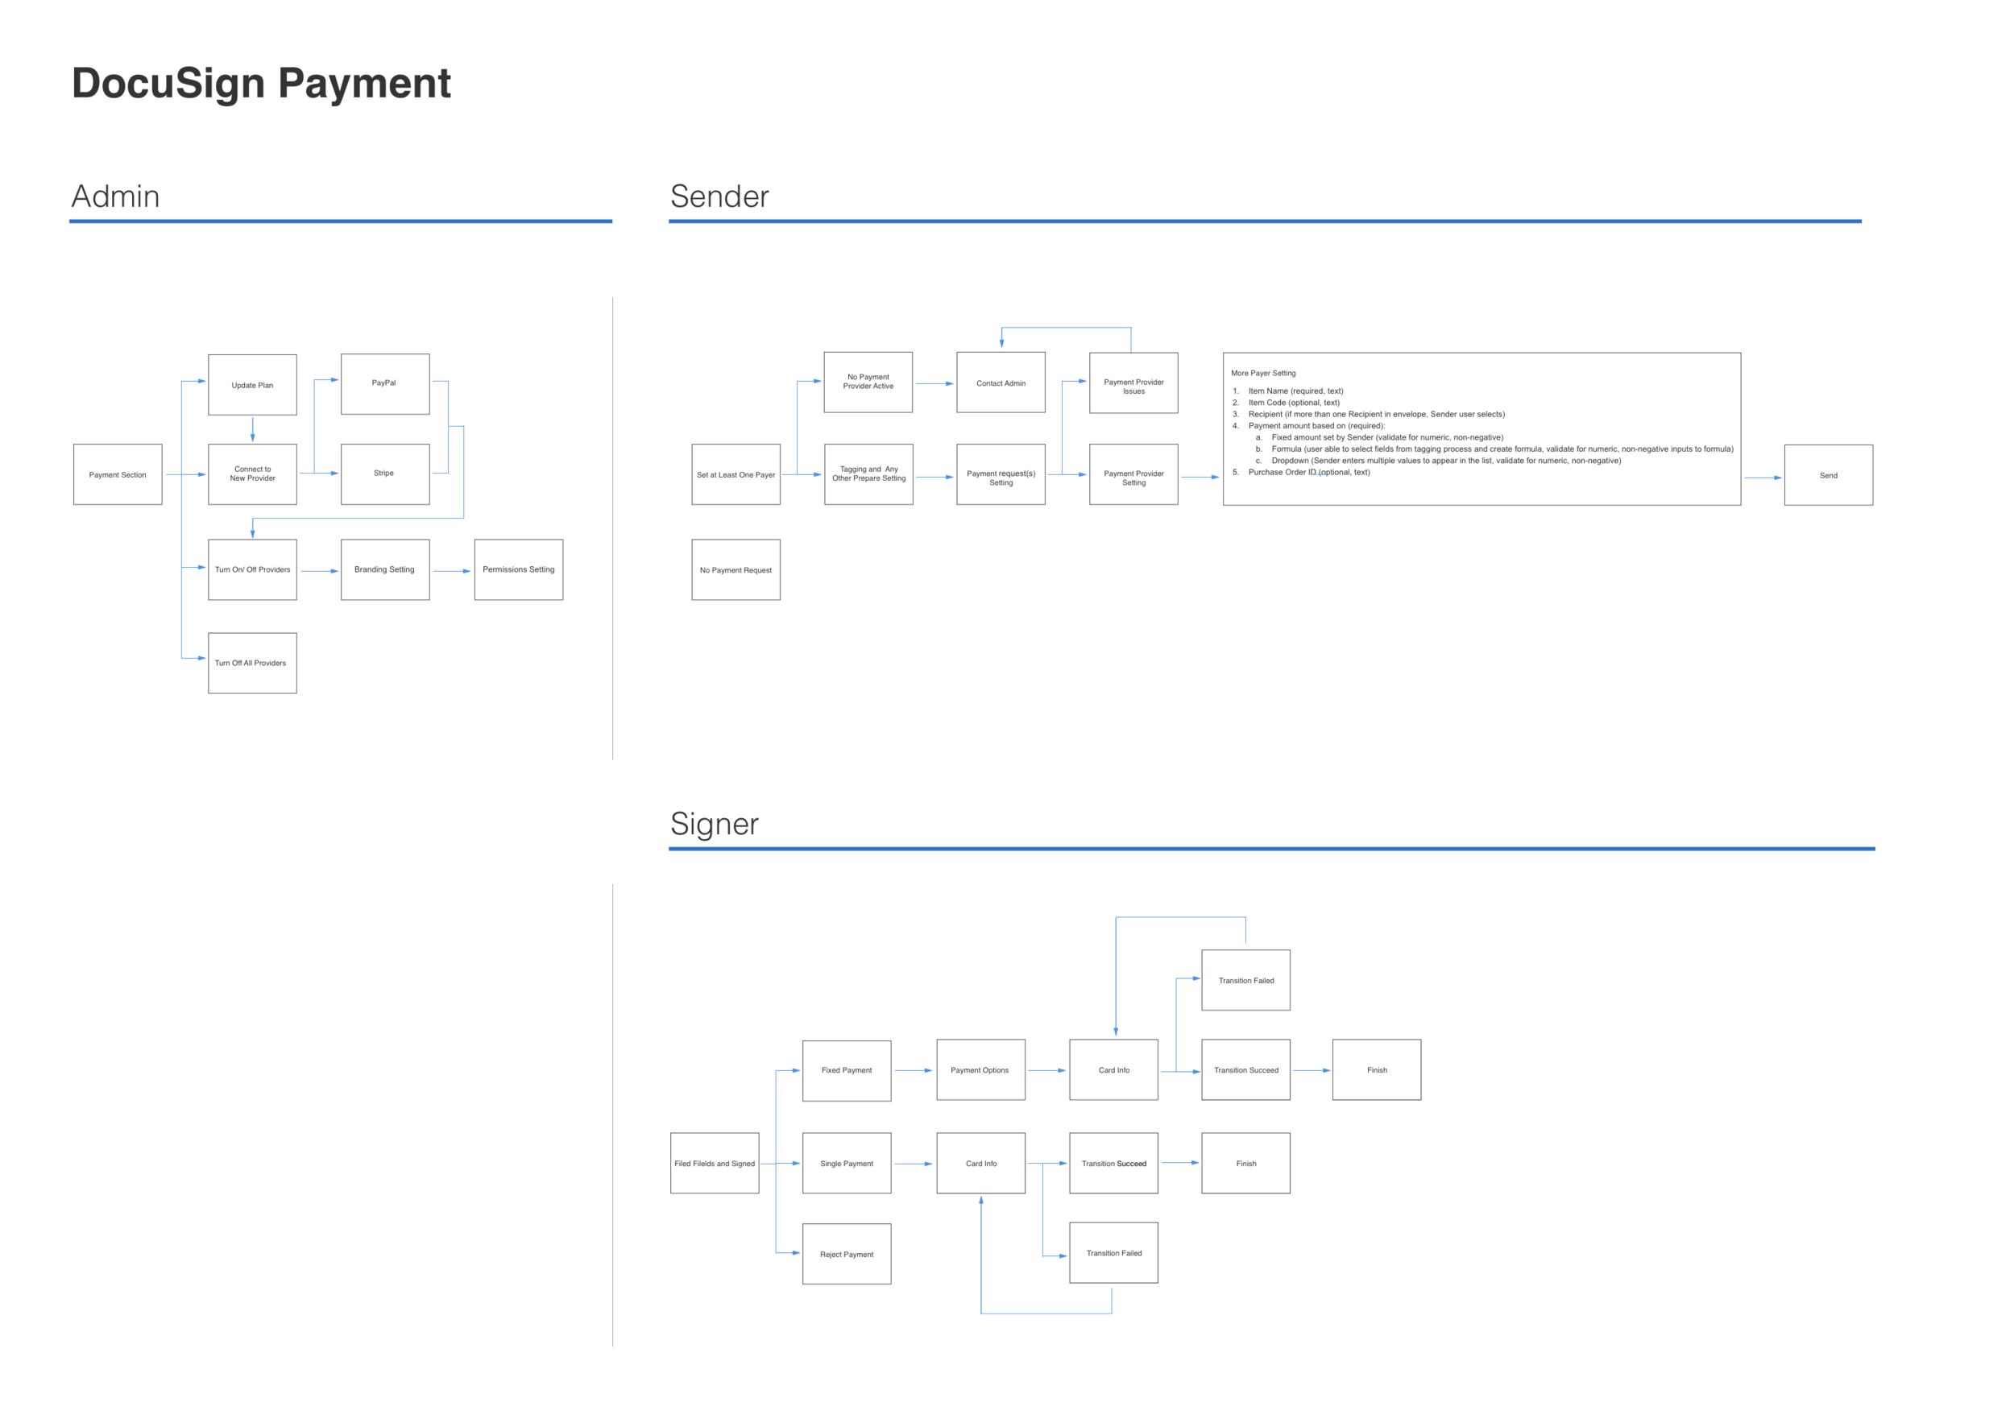This screenshot has height=1402, width=2014.
Task: Click the 'Item Code (optional, text)' line
Action: (1295, 403)
